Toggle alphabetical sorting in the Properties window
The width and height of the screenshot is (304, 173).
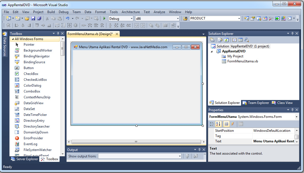[218, 124]
